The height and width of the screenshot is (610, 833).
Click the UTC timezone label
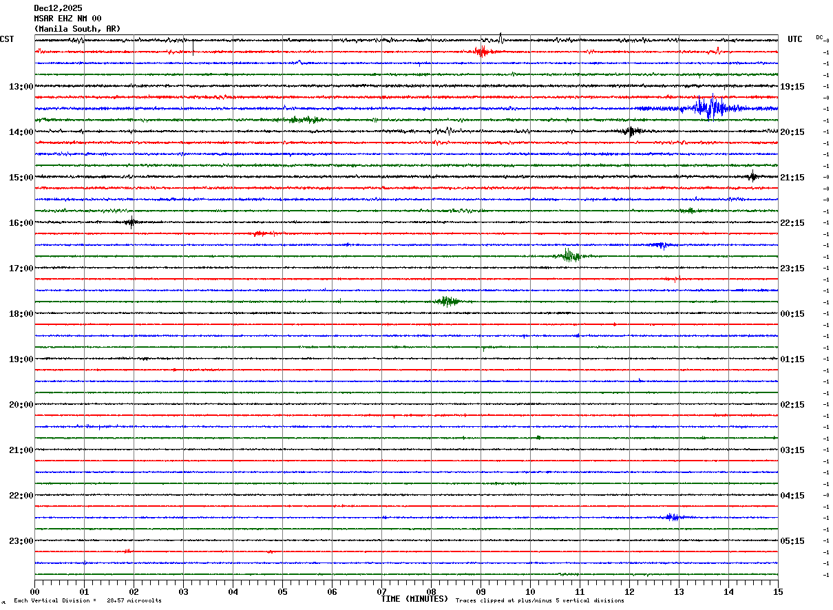coord(795,39)
